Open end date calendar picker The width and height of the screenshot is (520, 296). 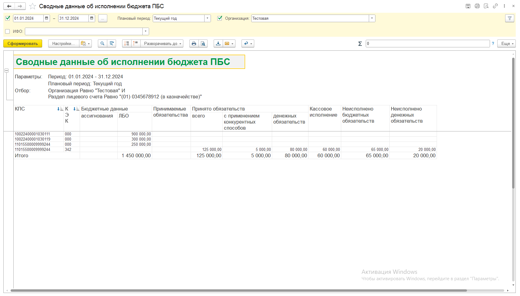[x=92, y=18]
